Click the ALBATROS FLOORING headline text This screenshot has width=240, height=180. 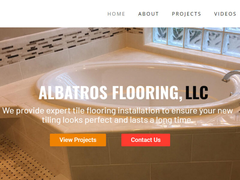(x=110, y=93)
